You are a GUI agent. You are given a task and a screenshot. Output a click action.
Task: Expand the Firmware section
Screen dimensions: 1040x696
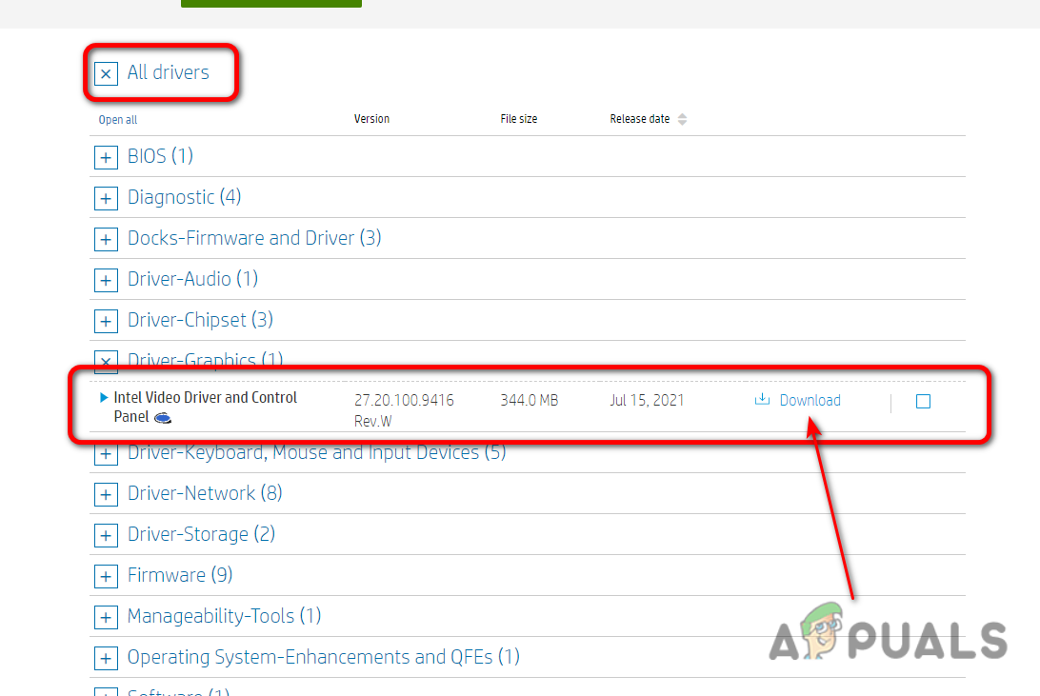[106, 575]
